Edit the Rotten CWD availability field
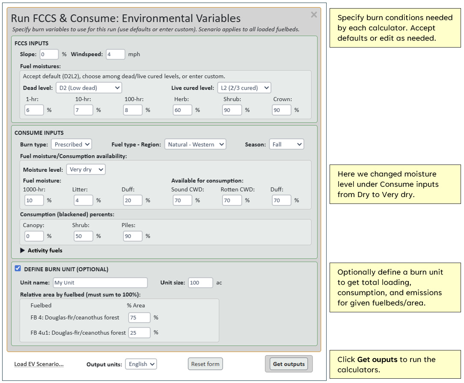The image size is (464, 383). (232, 200)
